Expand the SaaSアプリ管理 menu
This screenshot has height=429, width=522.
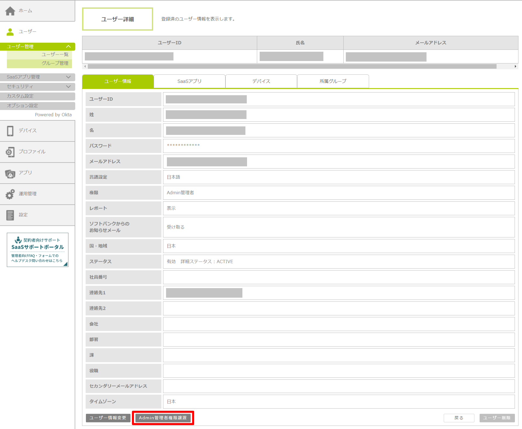68,77
